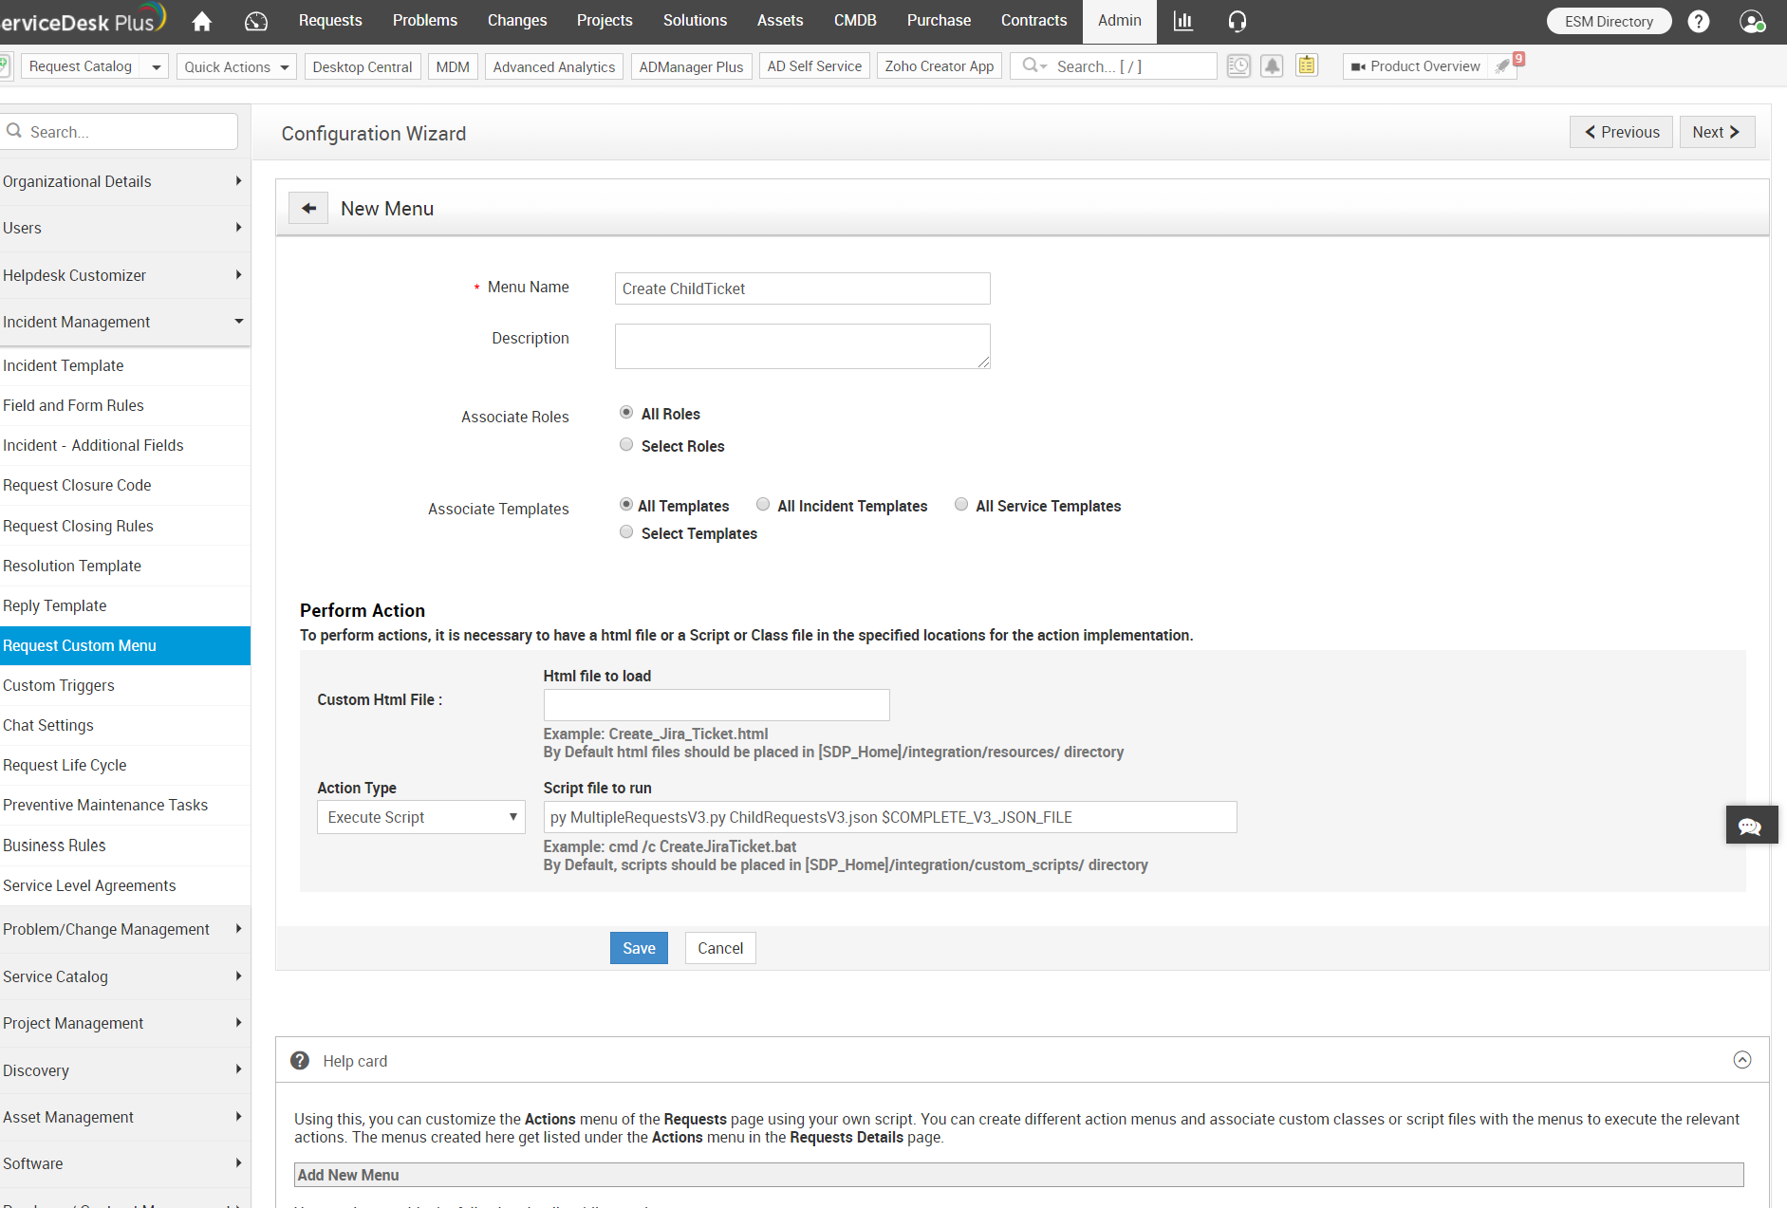Viewport: 1787px width, 1208px height.
Task: Open Custom Triggers in the sidebar
Action: (x=123, y=685)
